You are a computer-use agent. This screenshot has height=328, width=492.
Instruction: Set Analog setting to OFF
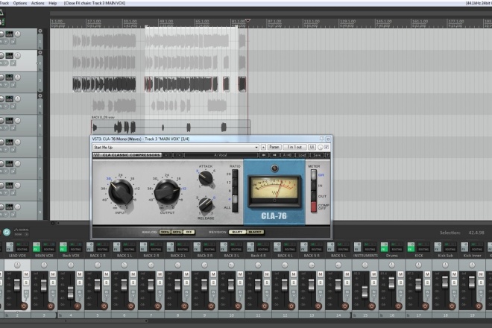point(190,232)
